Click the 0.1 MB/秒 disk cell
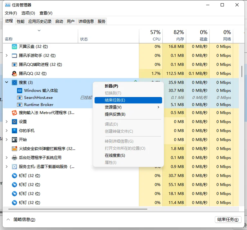The width and height of the screenshot is (247, 230). (x=198, y=74)
